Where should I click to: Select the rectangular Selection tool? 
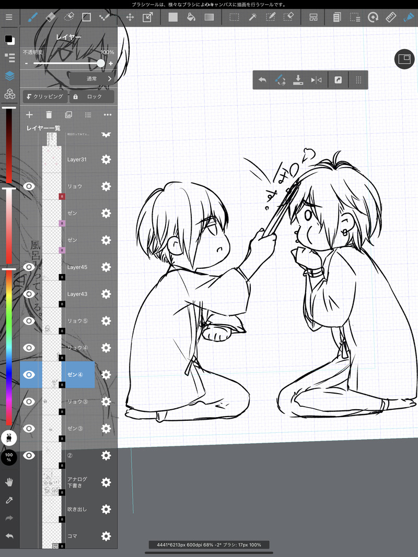tap(234, 17)
